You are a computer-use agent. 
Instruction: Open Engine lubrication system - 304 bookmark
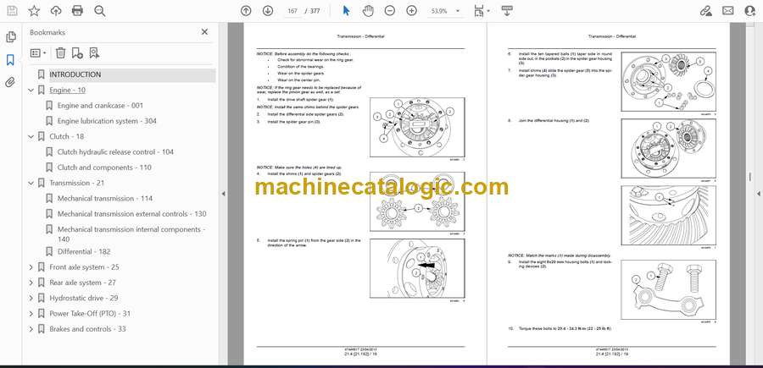click(107, 121)
